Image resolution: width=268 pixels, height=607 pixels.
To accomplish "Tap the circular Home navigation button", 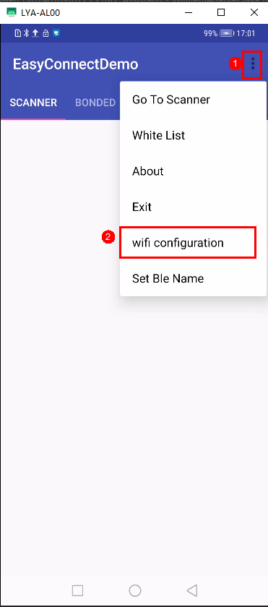I will 135,590.
